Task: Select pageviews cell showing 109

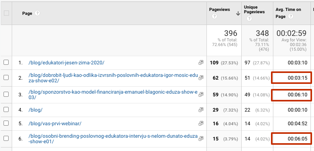Action: [214, 63]
